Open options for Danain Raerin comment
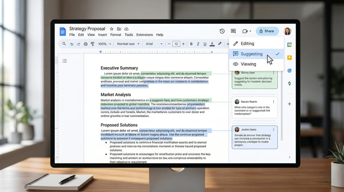Image resolution: width=344 pixels, height=192 pixels. click(x=273, y=102)
